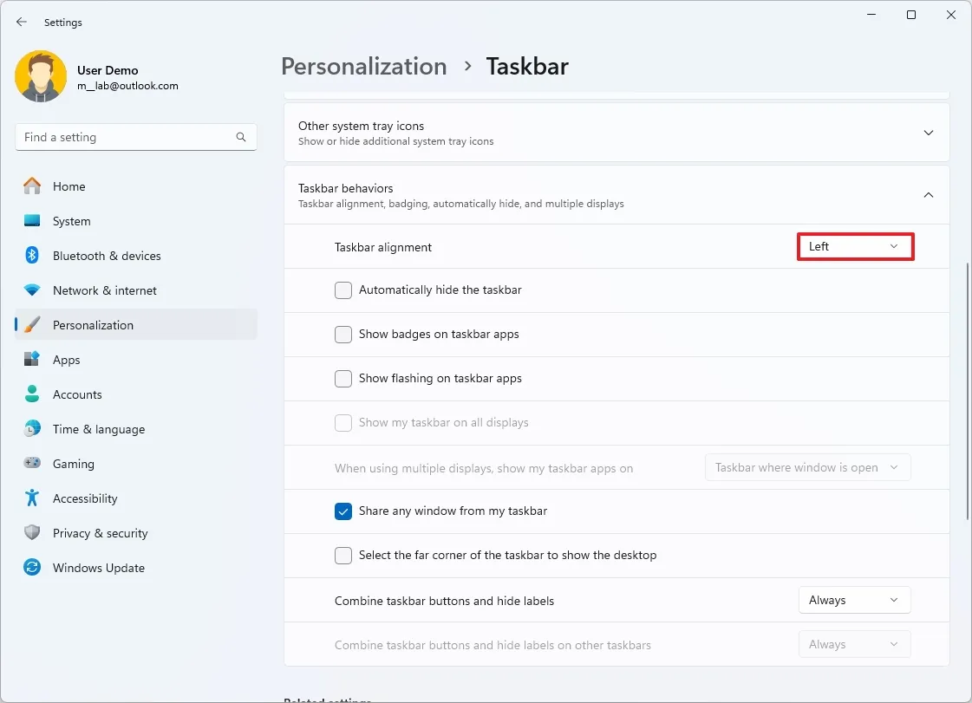Enable Automatically hide the taskbar checkbox
972x703 pixels.
pos(343,290)
